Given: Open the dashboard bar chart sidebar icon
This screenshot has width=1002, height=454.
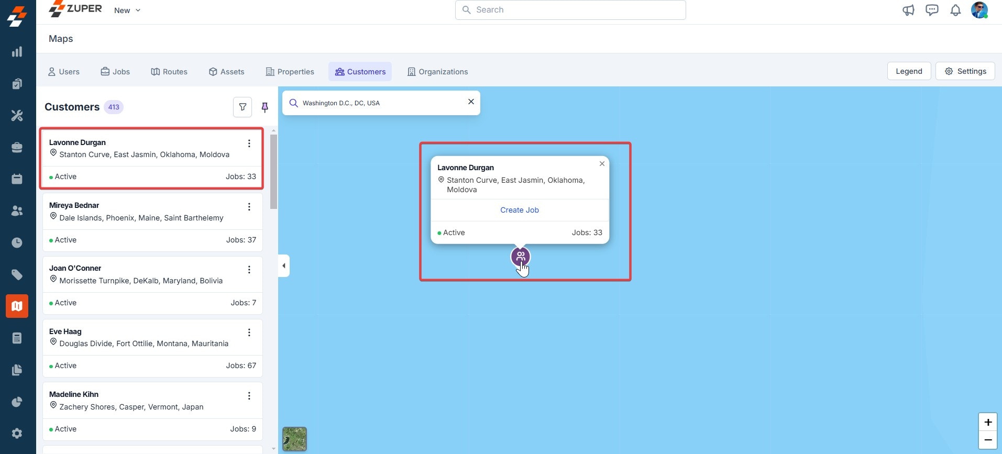Looking at the screenshot, I should pos(17,52).
